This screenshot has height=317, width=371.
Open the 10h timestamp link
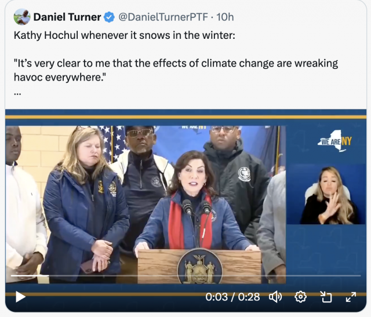coord(225,17)
